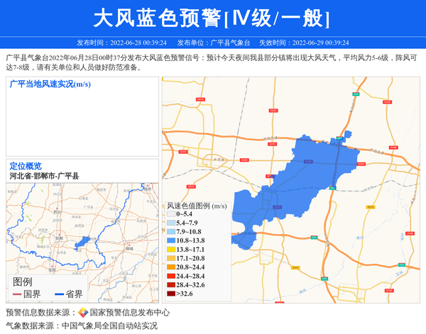This screenshot has height=334, width=426.
Task: Click the 国家预警信息发布中心 source name
Action: point(130,313)
